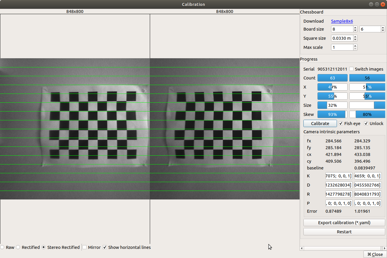Close the Calibration dialog
Screen dimensions: 387x258
tap(375, 254)
